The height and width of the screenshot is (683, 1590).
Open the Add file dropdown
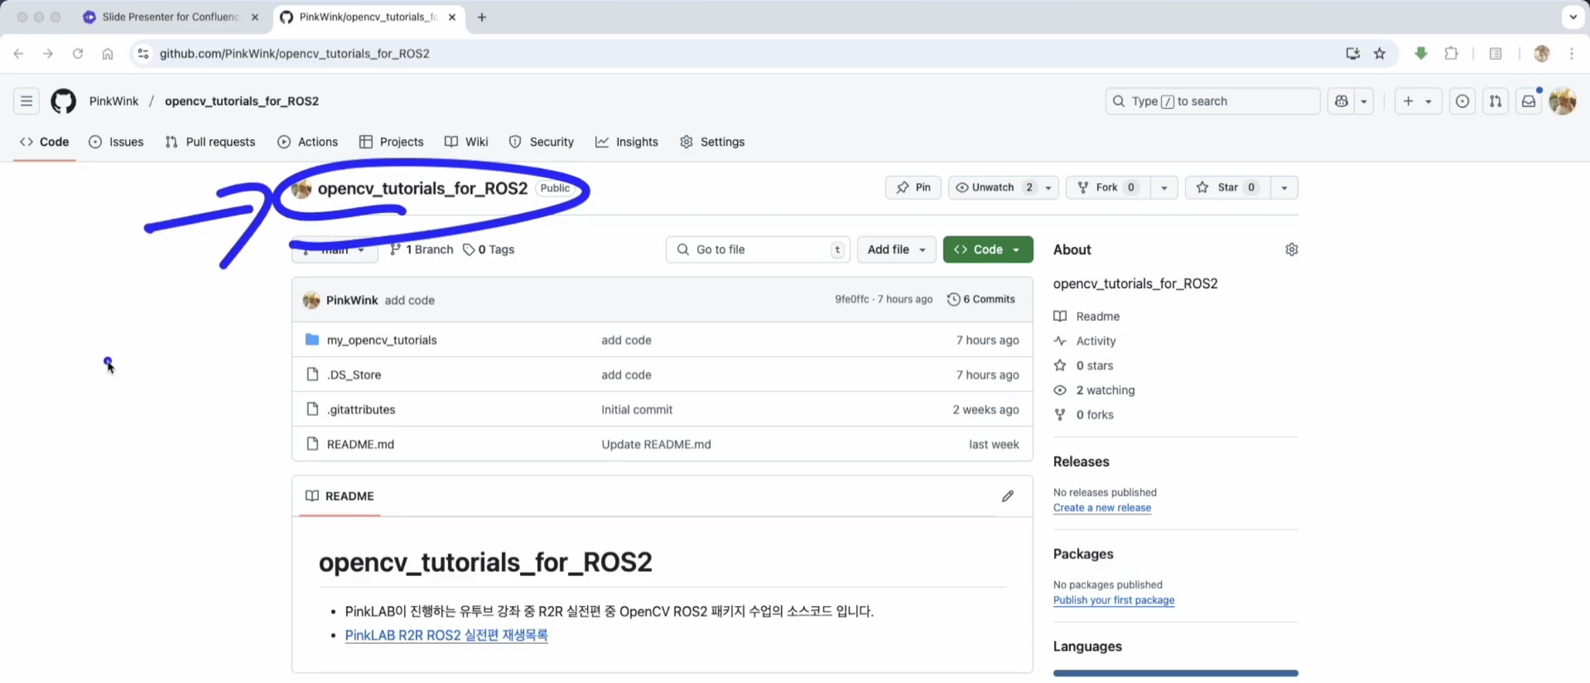pos(896,250)
